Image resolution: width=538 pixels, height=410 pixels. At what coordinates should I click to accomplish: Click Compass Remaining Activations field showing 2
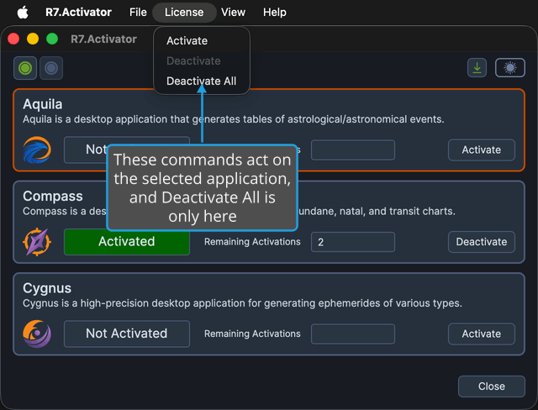point(353,242)
